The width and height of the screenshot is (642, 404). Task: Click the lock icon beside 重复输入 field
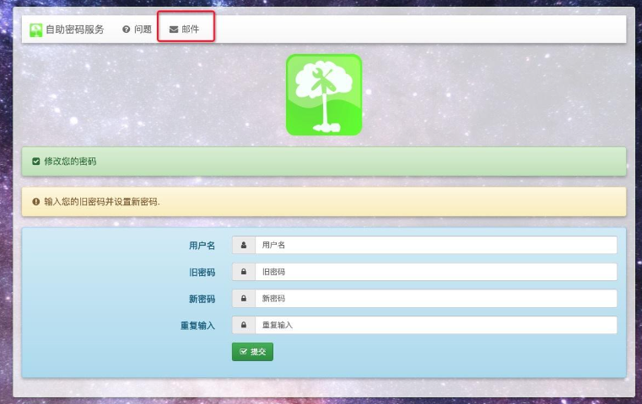click(244, 325)
